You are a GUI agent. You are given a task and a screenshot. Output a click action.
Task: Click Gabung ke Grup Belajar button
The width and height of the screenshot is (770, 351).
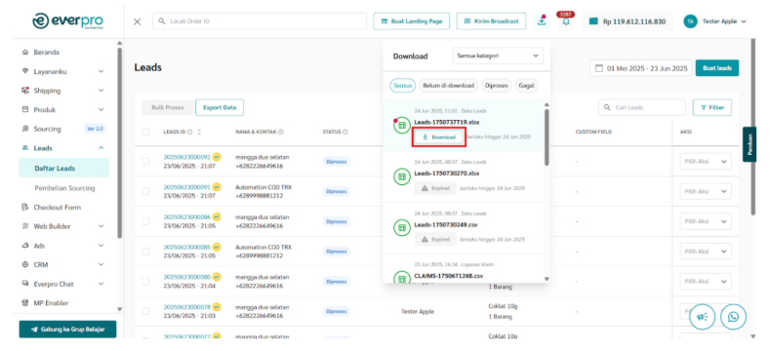coord(67,330)
